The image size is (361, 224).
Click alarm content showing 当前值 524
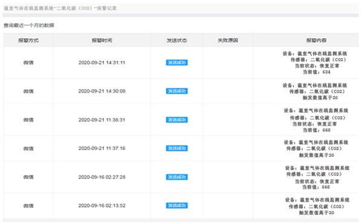tap(315, 63)
